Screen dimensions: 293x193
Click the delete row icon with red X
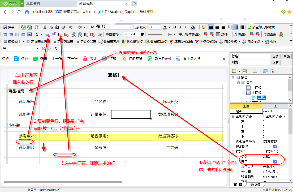pyautogui.click(x=60, y=34)
